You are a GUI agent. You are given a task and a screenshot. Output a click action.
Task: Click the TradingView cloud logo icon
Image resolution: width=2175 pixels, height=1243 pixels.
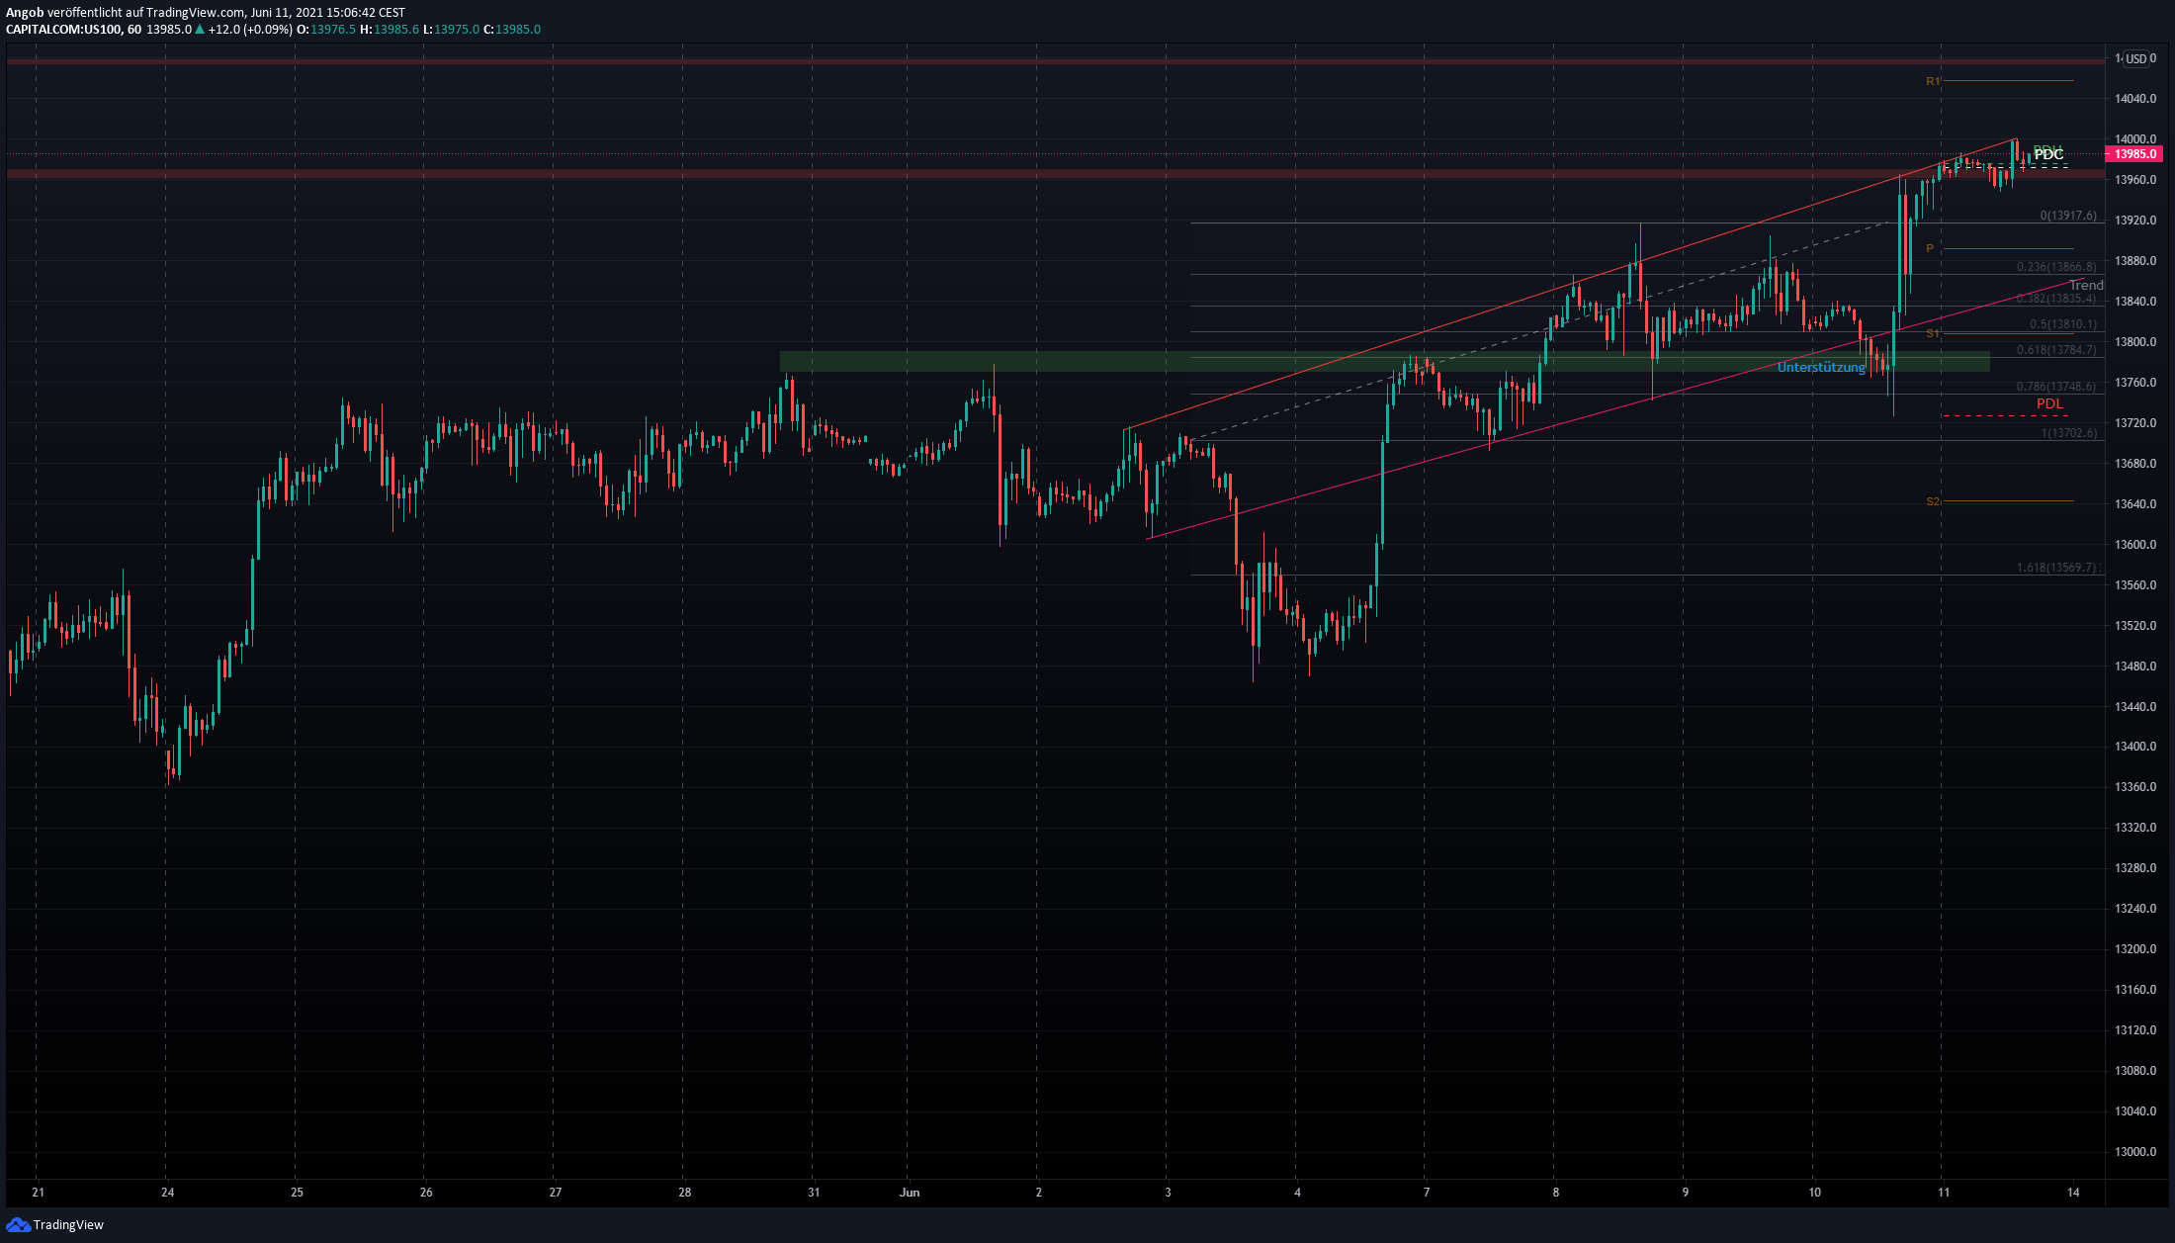click(x=18, y=1224)
